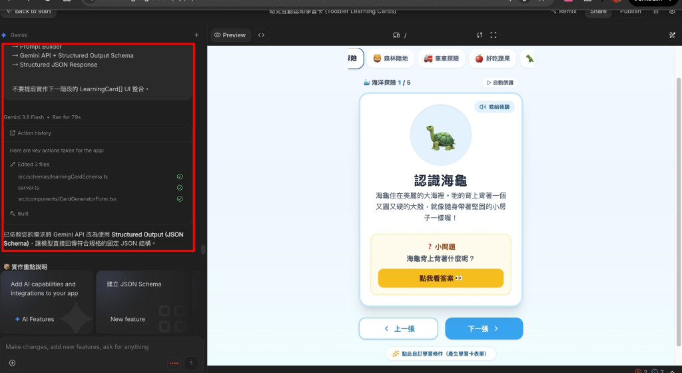
Task: Expand the console panel chevron
Action: 672,371
